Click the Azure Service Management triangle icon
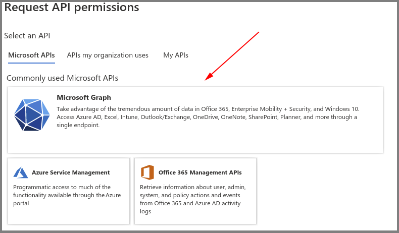 pos(21,172)
